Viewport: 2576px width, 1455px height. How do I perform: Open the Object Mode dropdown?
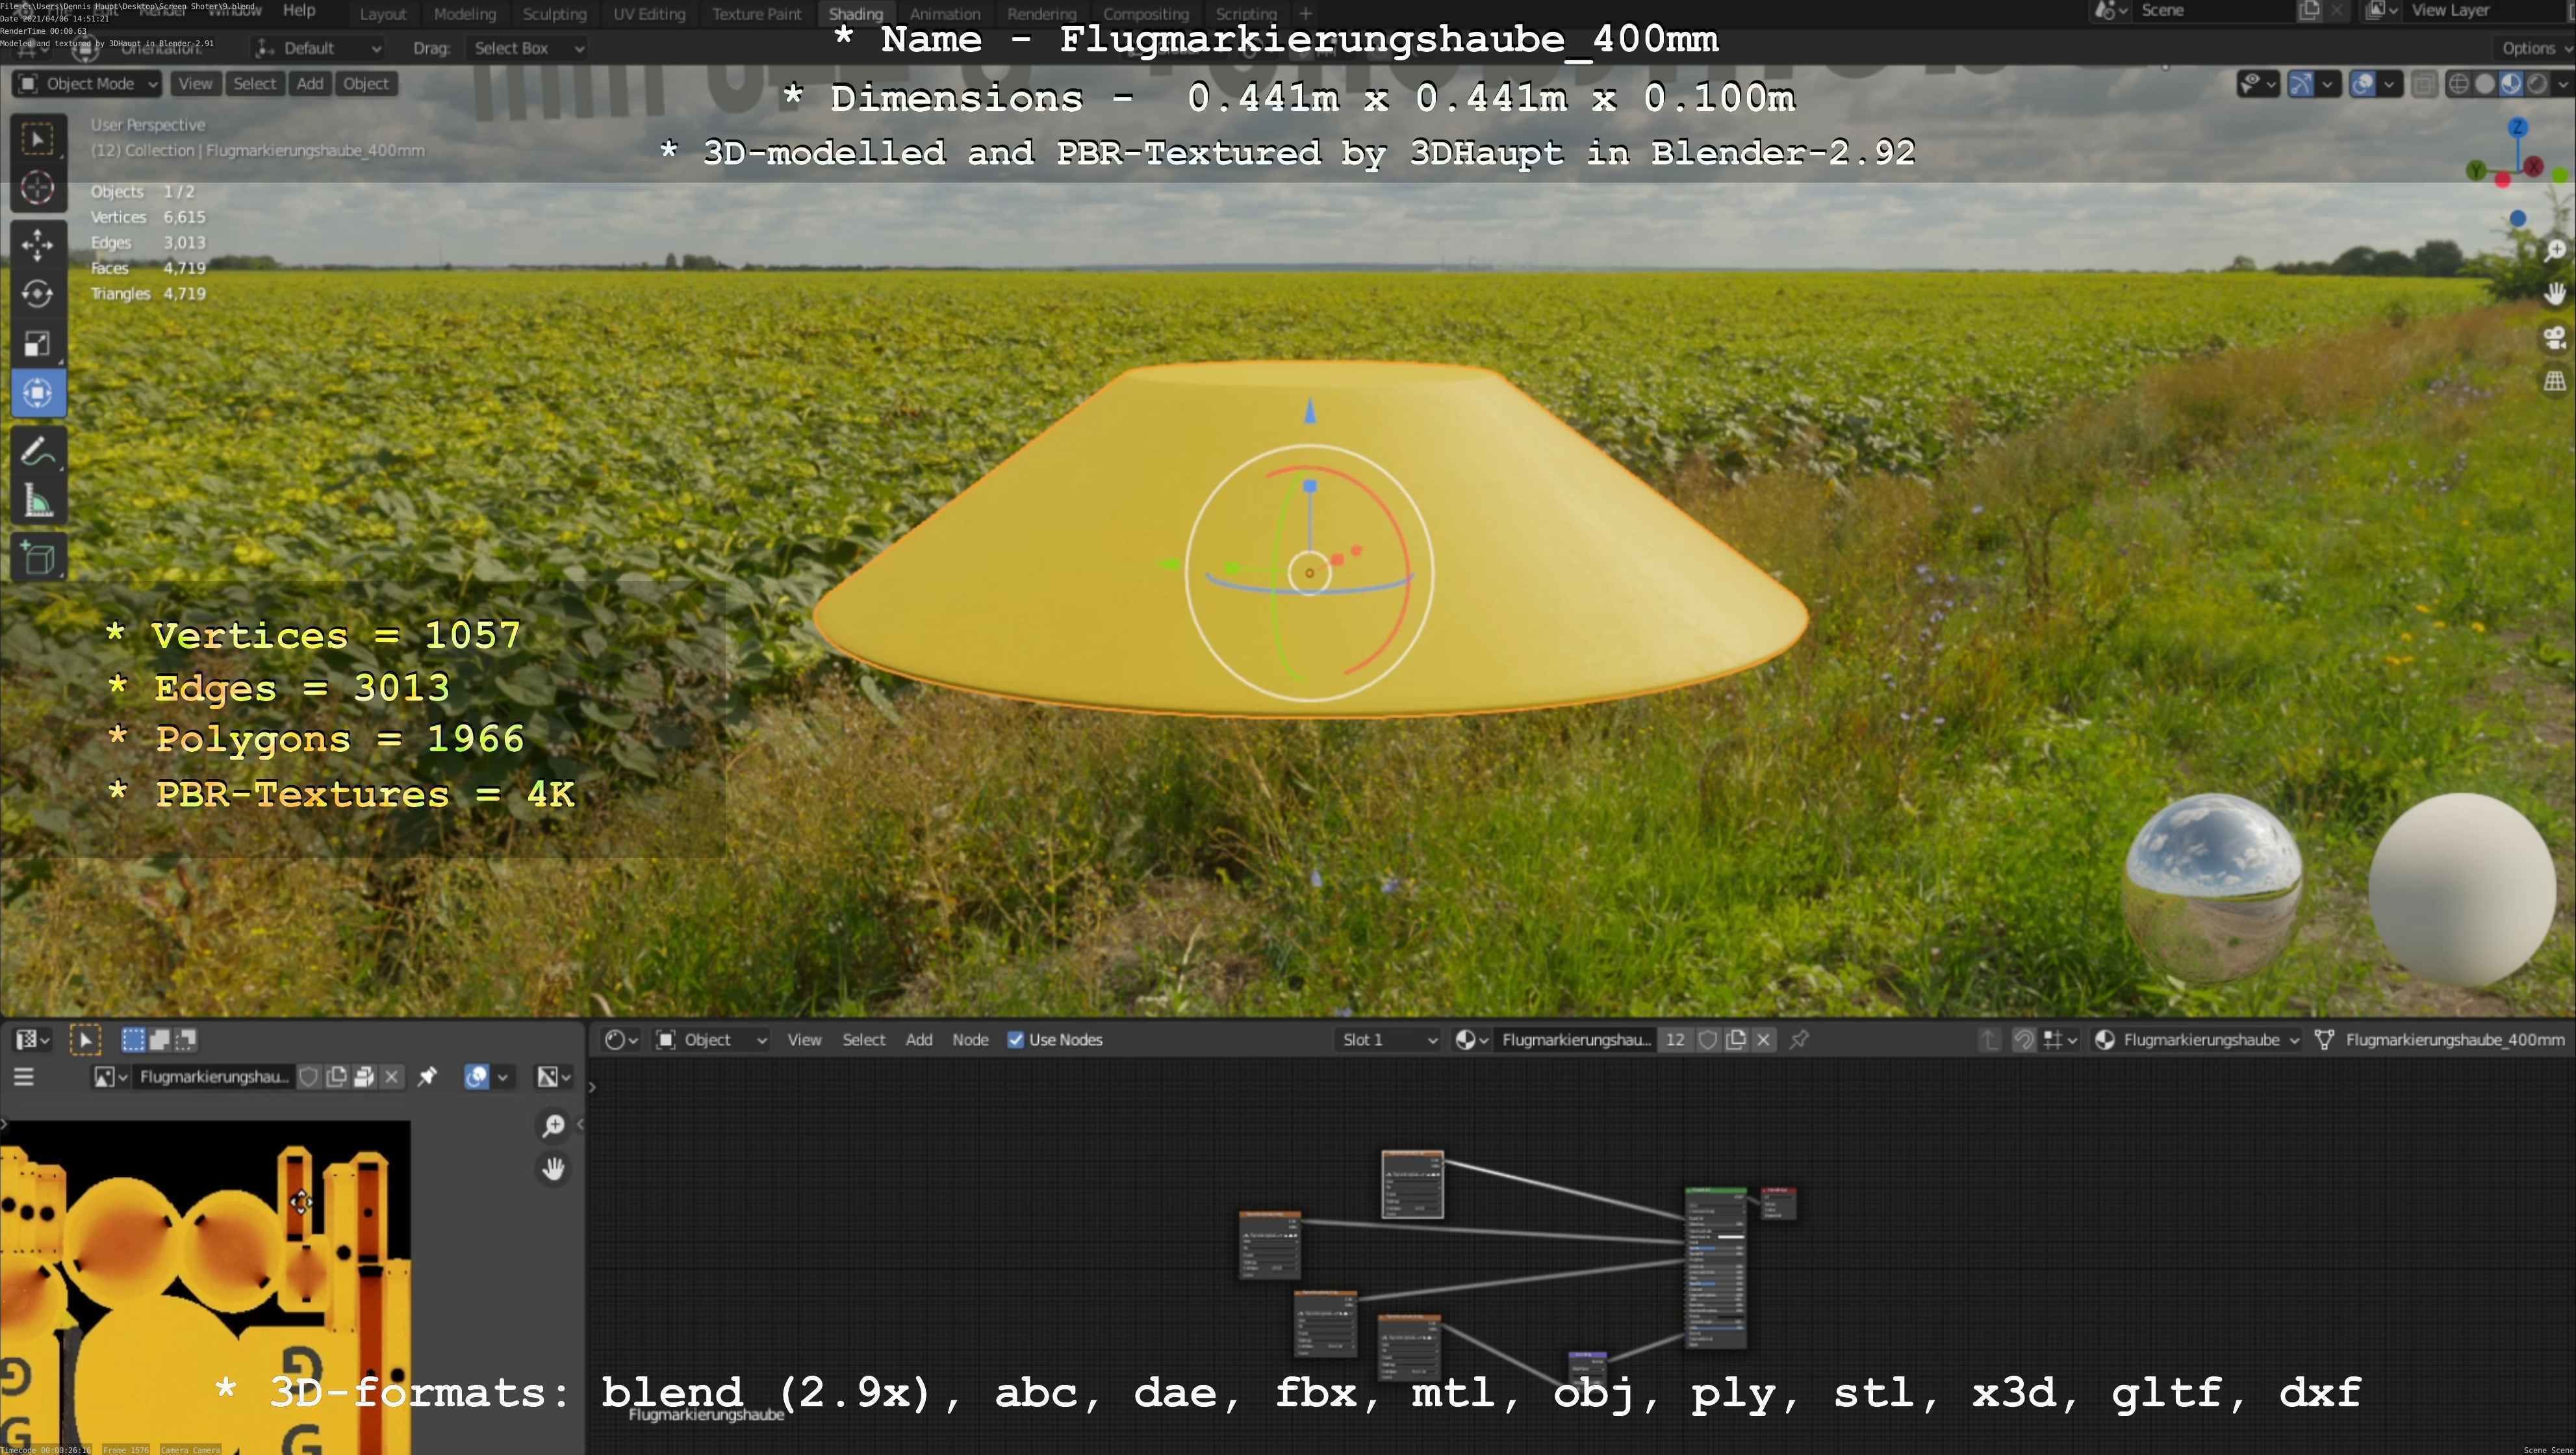(87, 83)
